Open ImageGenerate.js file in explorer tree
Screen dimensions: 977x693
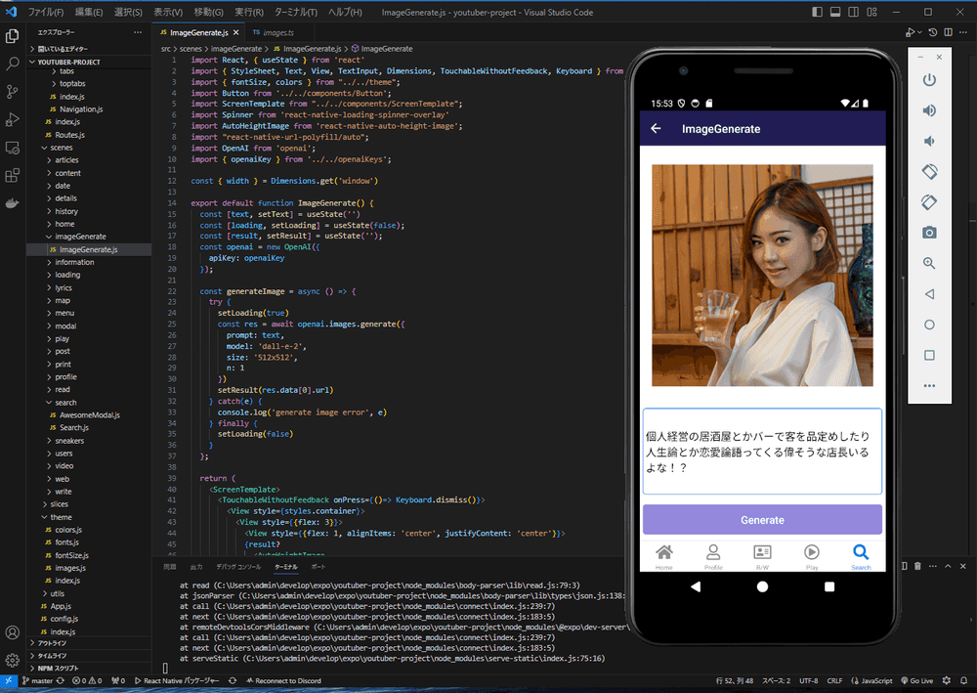click(x=89, y=249)
